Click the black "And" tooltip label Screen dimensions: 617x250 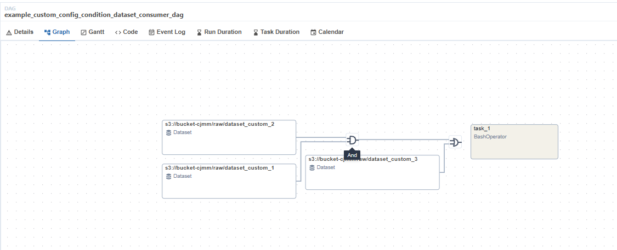[352, 155]
